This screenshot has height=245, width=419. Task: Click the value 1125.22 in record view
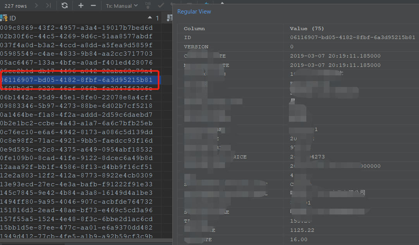click(x=302, y=230)
